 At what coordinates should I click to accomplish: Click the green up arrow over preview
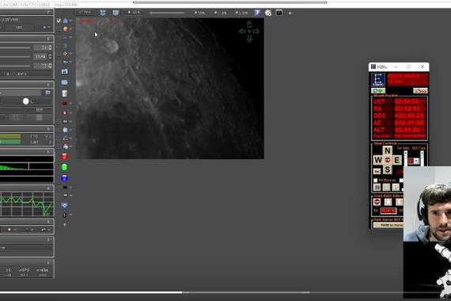[x=249, y=25]
